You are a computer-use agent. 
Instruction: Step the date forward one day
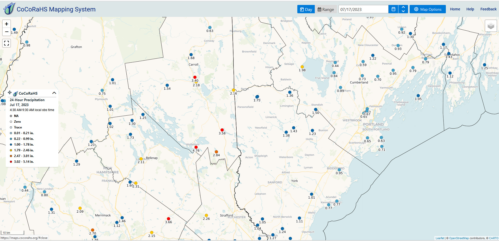point(403,7)
